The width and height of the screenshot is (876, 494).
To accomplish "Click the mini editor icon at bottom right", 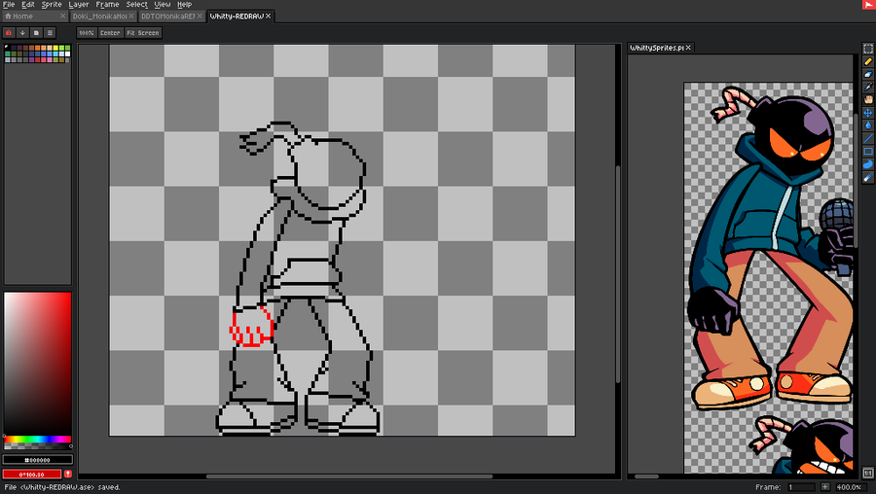I will tap(867, 474).
